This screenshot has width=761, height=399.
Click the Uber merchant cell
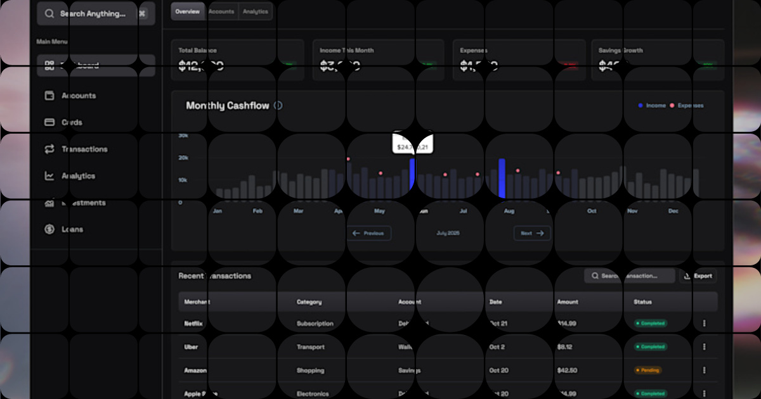click(191, 347)
